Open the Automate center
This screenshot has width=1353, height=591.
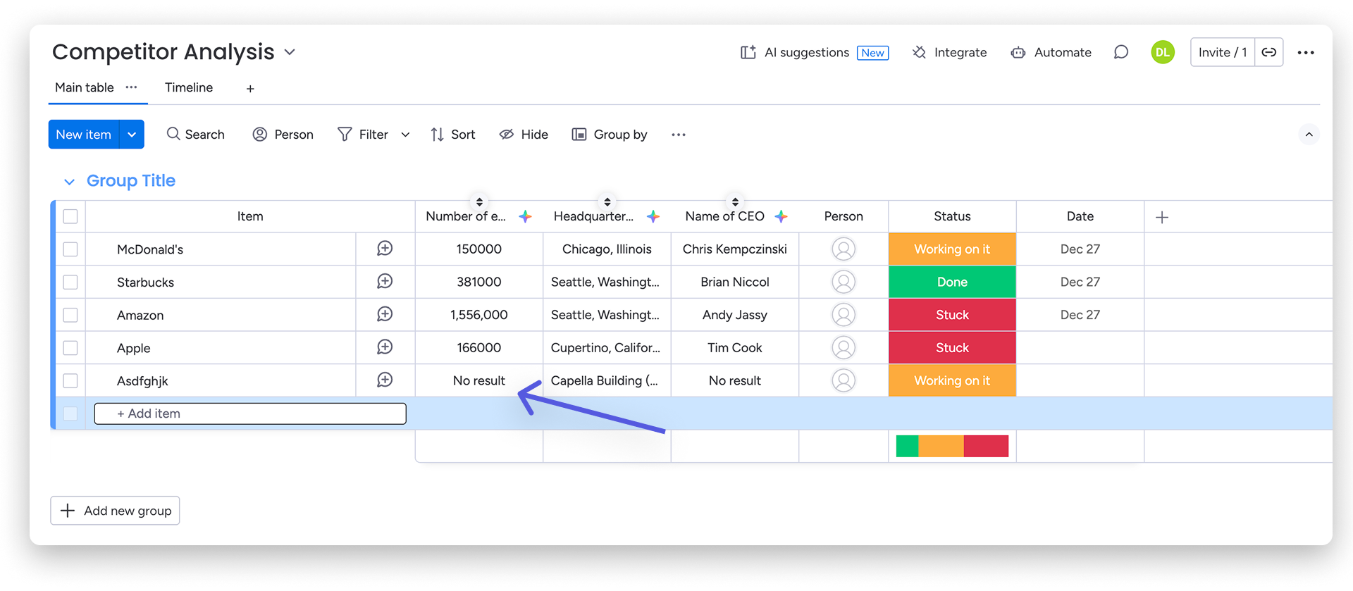1051,52
